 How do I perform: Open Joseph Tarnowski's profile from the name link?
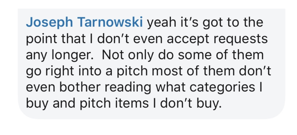pos(84,23)
